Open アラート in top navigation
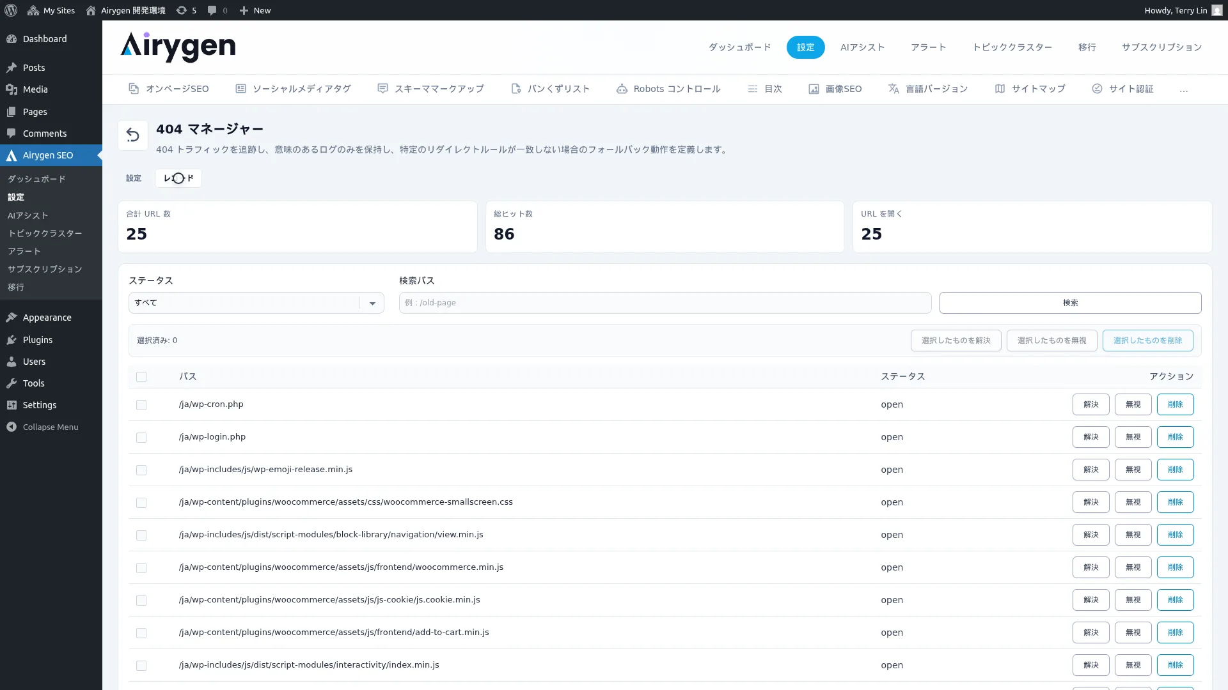 (x=928, y=47)
